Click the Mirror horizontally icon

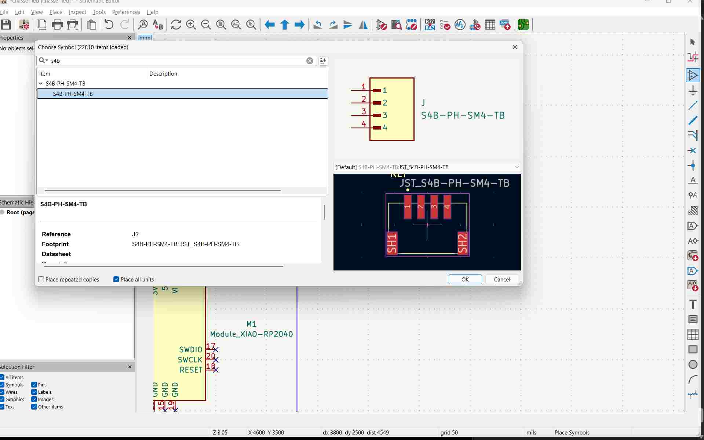coord(363,25)
